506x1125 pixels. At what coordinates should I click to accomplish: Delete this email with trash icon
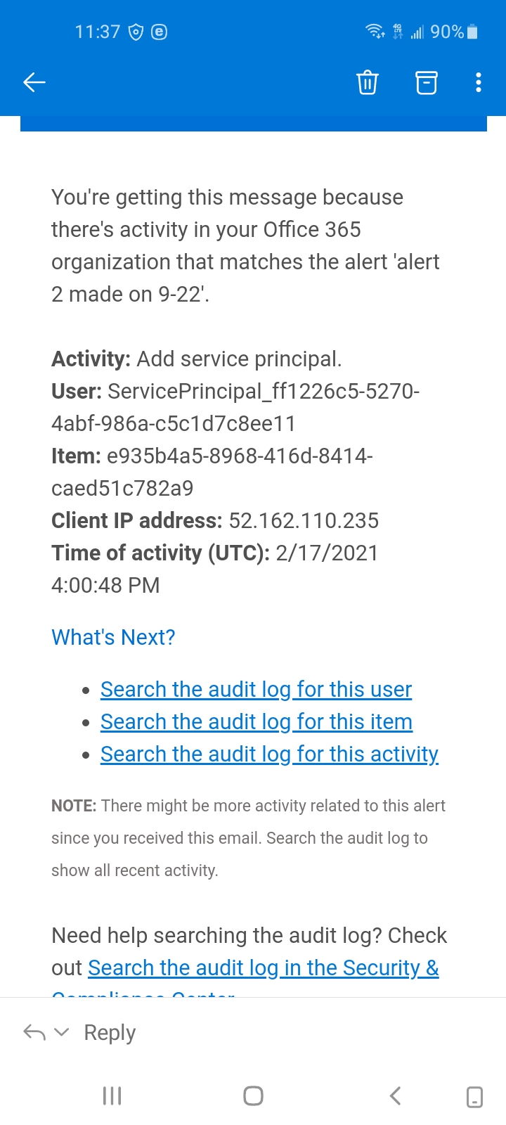pos(367,82)
